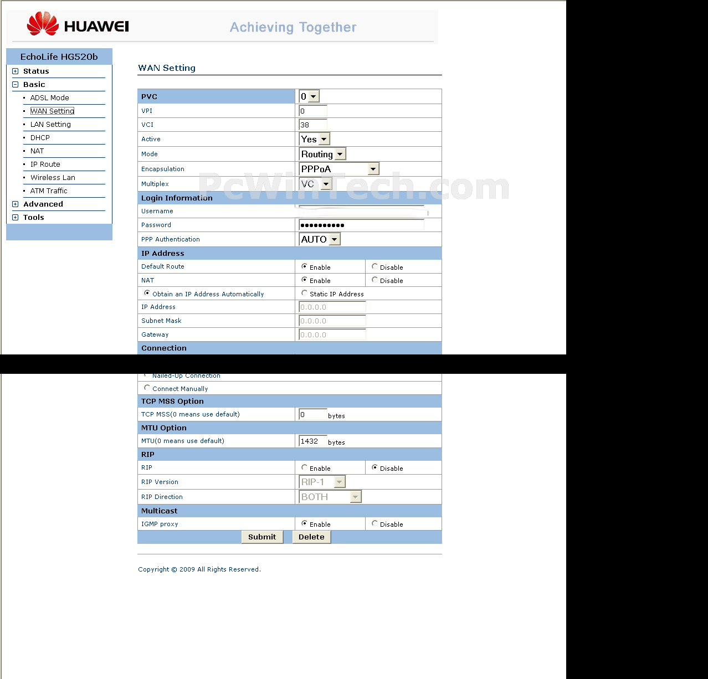
Task: Open NAT settings page
Action: click(37, 151)
